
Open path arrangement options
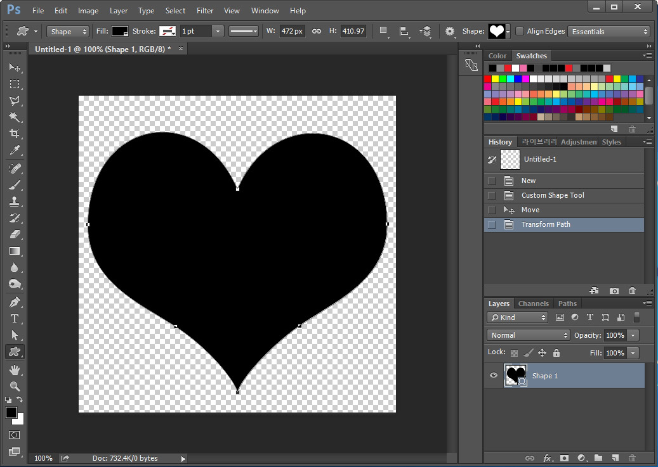pos(425,32)
